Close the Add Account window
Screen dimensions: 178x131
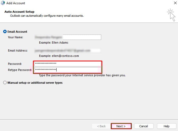tap(175, 3)
